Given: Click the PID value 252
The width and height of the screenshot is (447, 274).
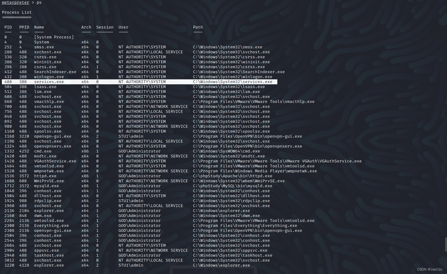Looking at the screenshot, I should 8,47.
